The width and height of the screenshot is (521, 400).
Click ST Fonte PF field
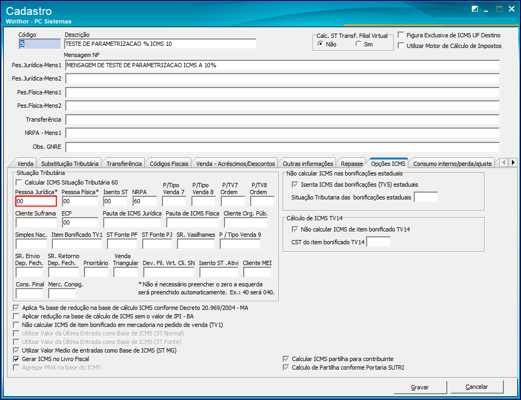(x=122, y=244)
